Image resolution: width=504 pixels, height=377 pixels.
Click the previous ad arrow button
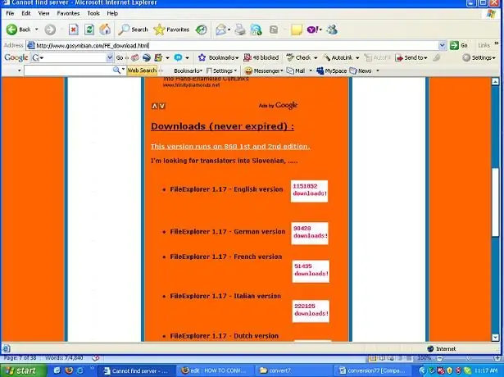point(155,106)
